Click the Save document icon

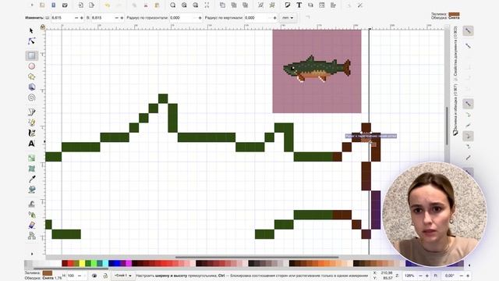coord(54,5)
